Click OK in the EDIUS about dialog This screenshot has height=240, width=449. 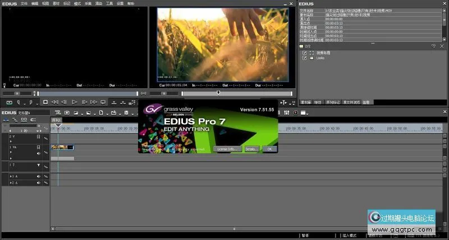(x=269, y=149)
